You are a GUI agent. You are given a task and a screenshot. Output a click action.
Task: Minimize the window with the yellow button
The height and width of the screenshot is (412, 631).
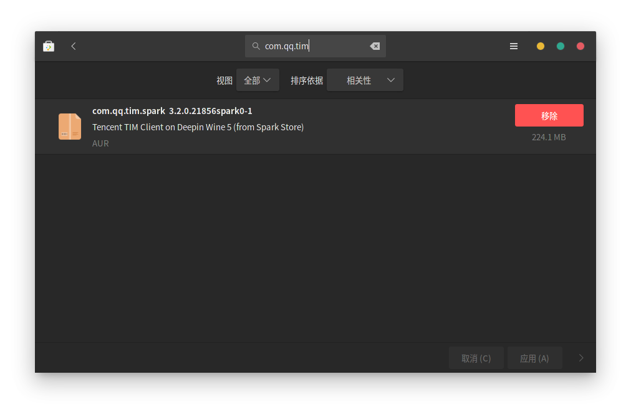point(541,46)
